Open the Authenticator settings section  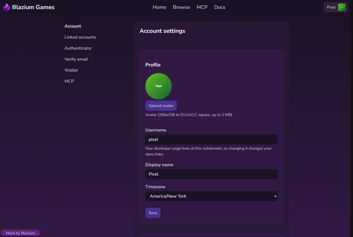(78, 48)
